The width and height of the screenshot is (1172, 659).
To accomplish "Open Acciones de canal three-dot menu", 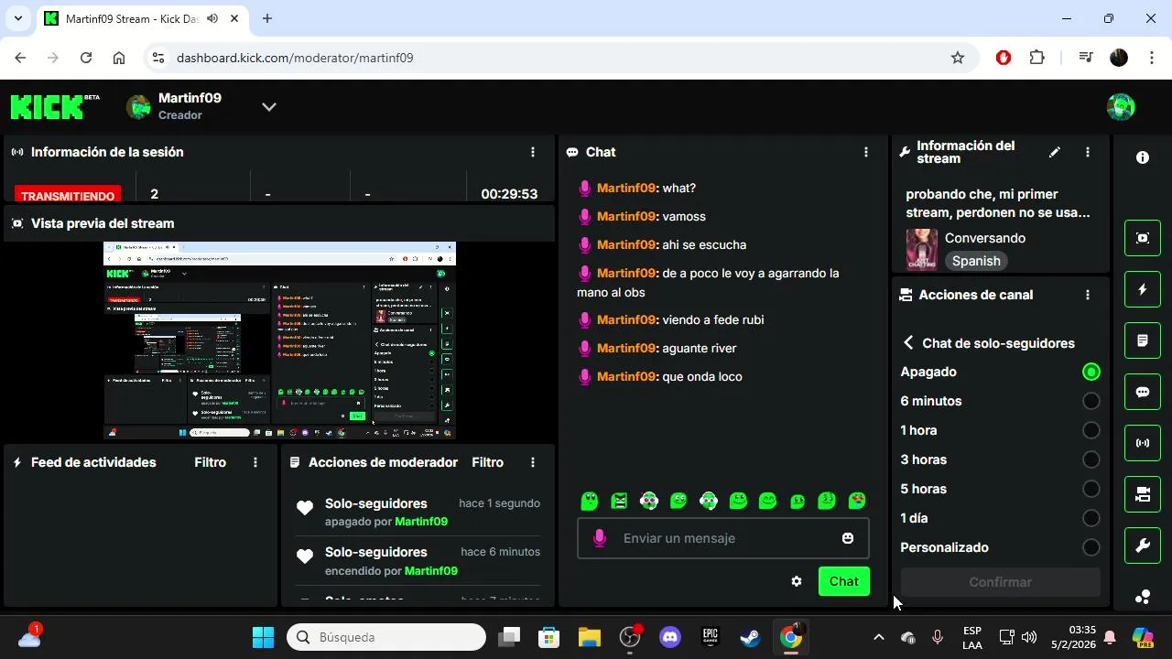I will [1088, 295].
